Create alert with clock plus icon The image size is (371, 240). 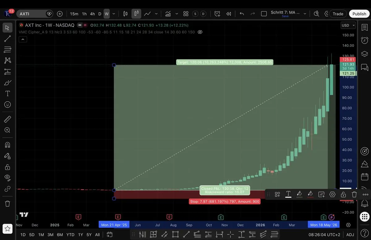(x=217, y=14)
